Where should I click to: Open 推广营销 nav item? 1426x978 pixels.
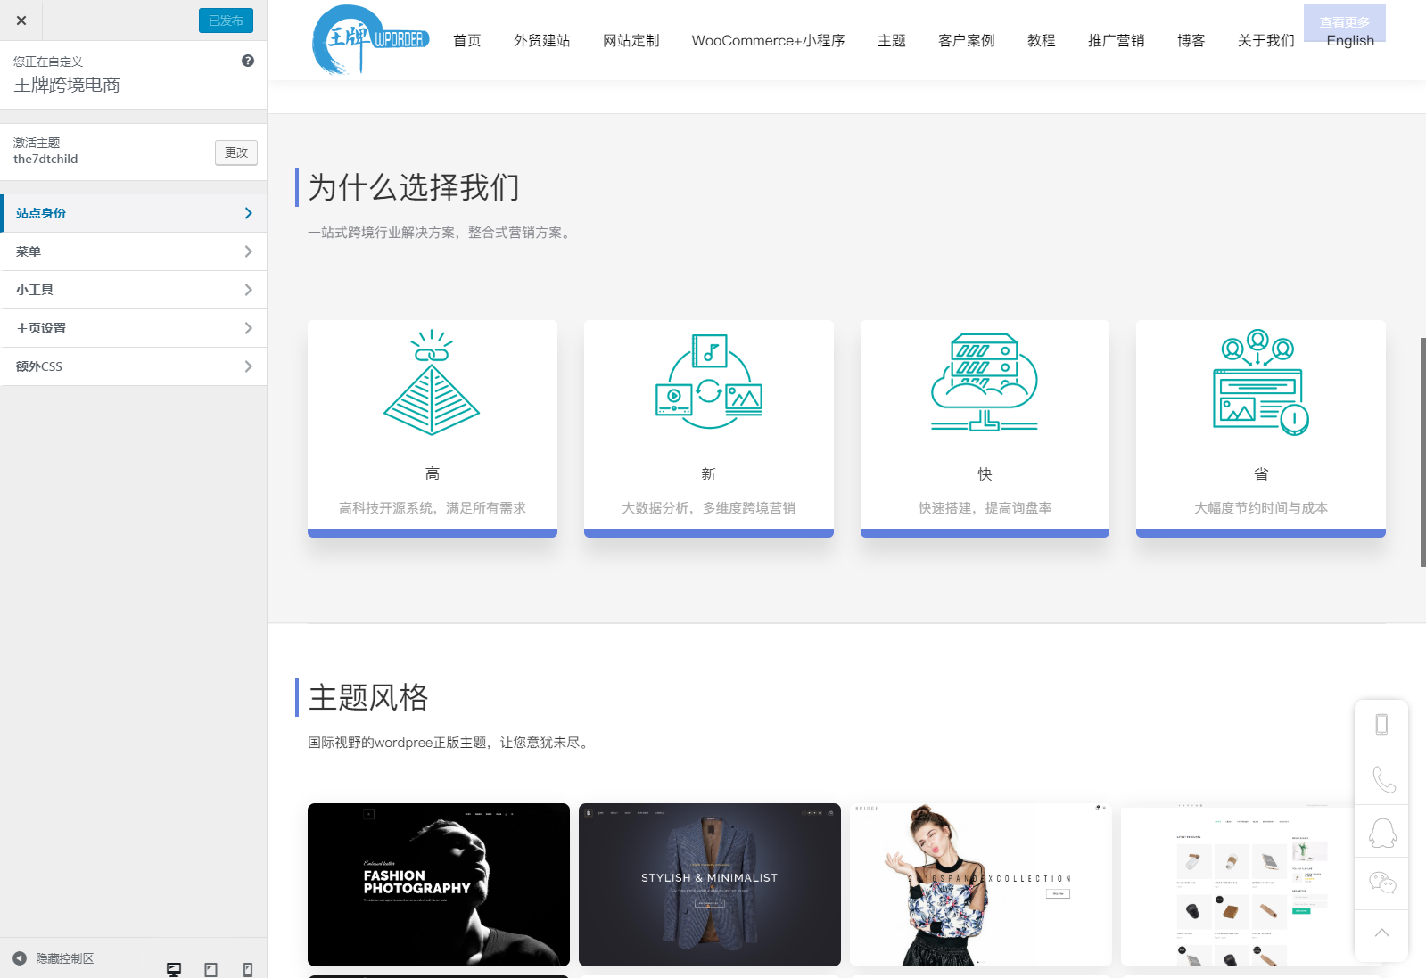click(1117, 40)
